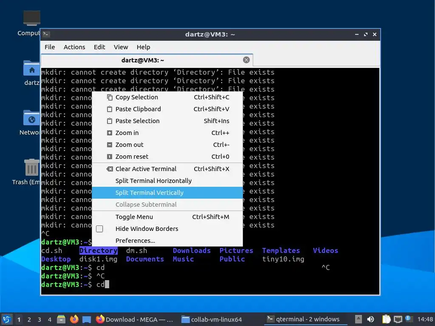Click the highlighted Directory entry in terminal
The height and width of the screenshot is (326, 435).
(x=98, y=250)
